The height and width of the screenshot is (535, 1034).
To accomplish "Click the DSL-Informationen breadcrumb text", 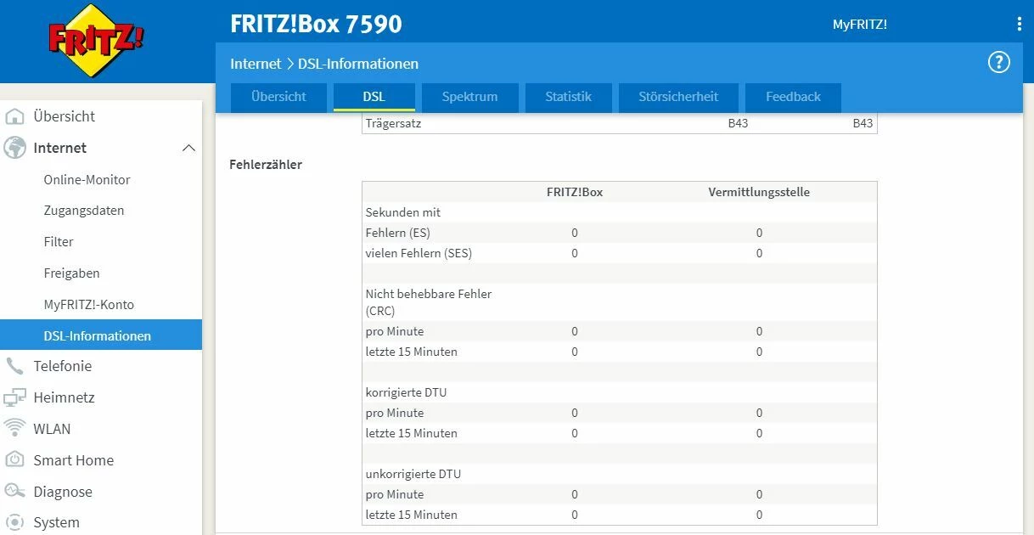I will 358,64.
